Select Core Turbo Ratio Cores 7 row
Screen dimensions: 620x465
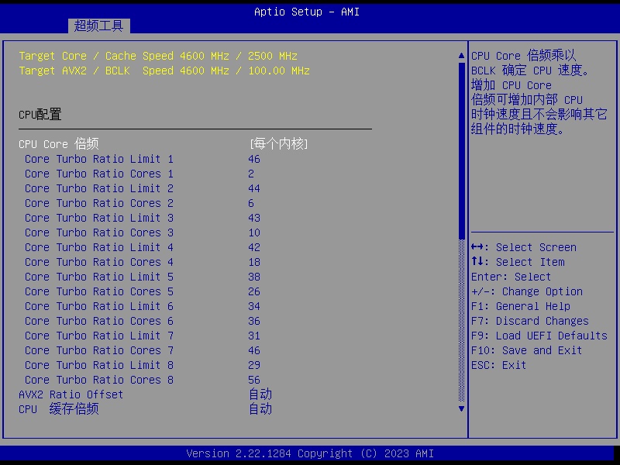pos(99,350)
